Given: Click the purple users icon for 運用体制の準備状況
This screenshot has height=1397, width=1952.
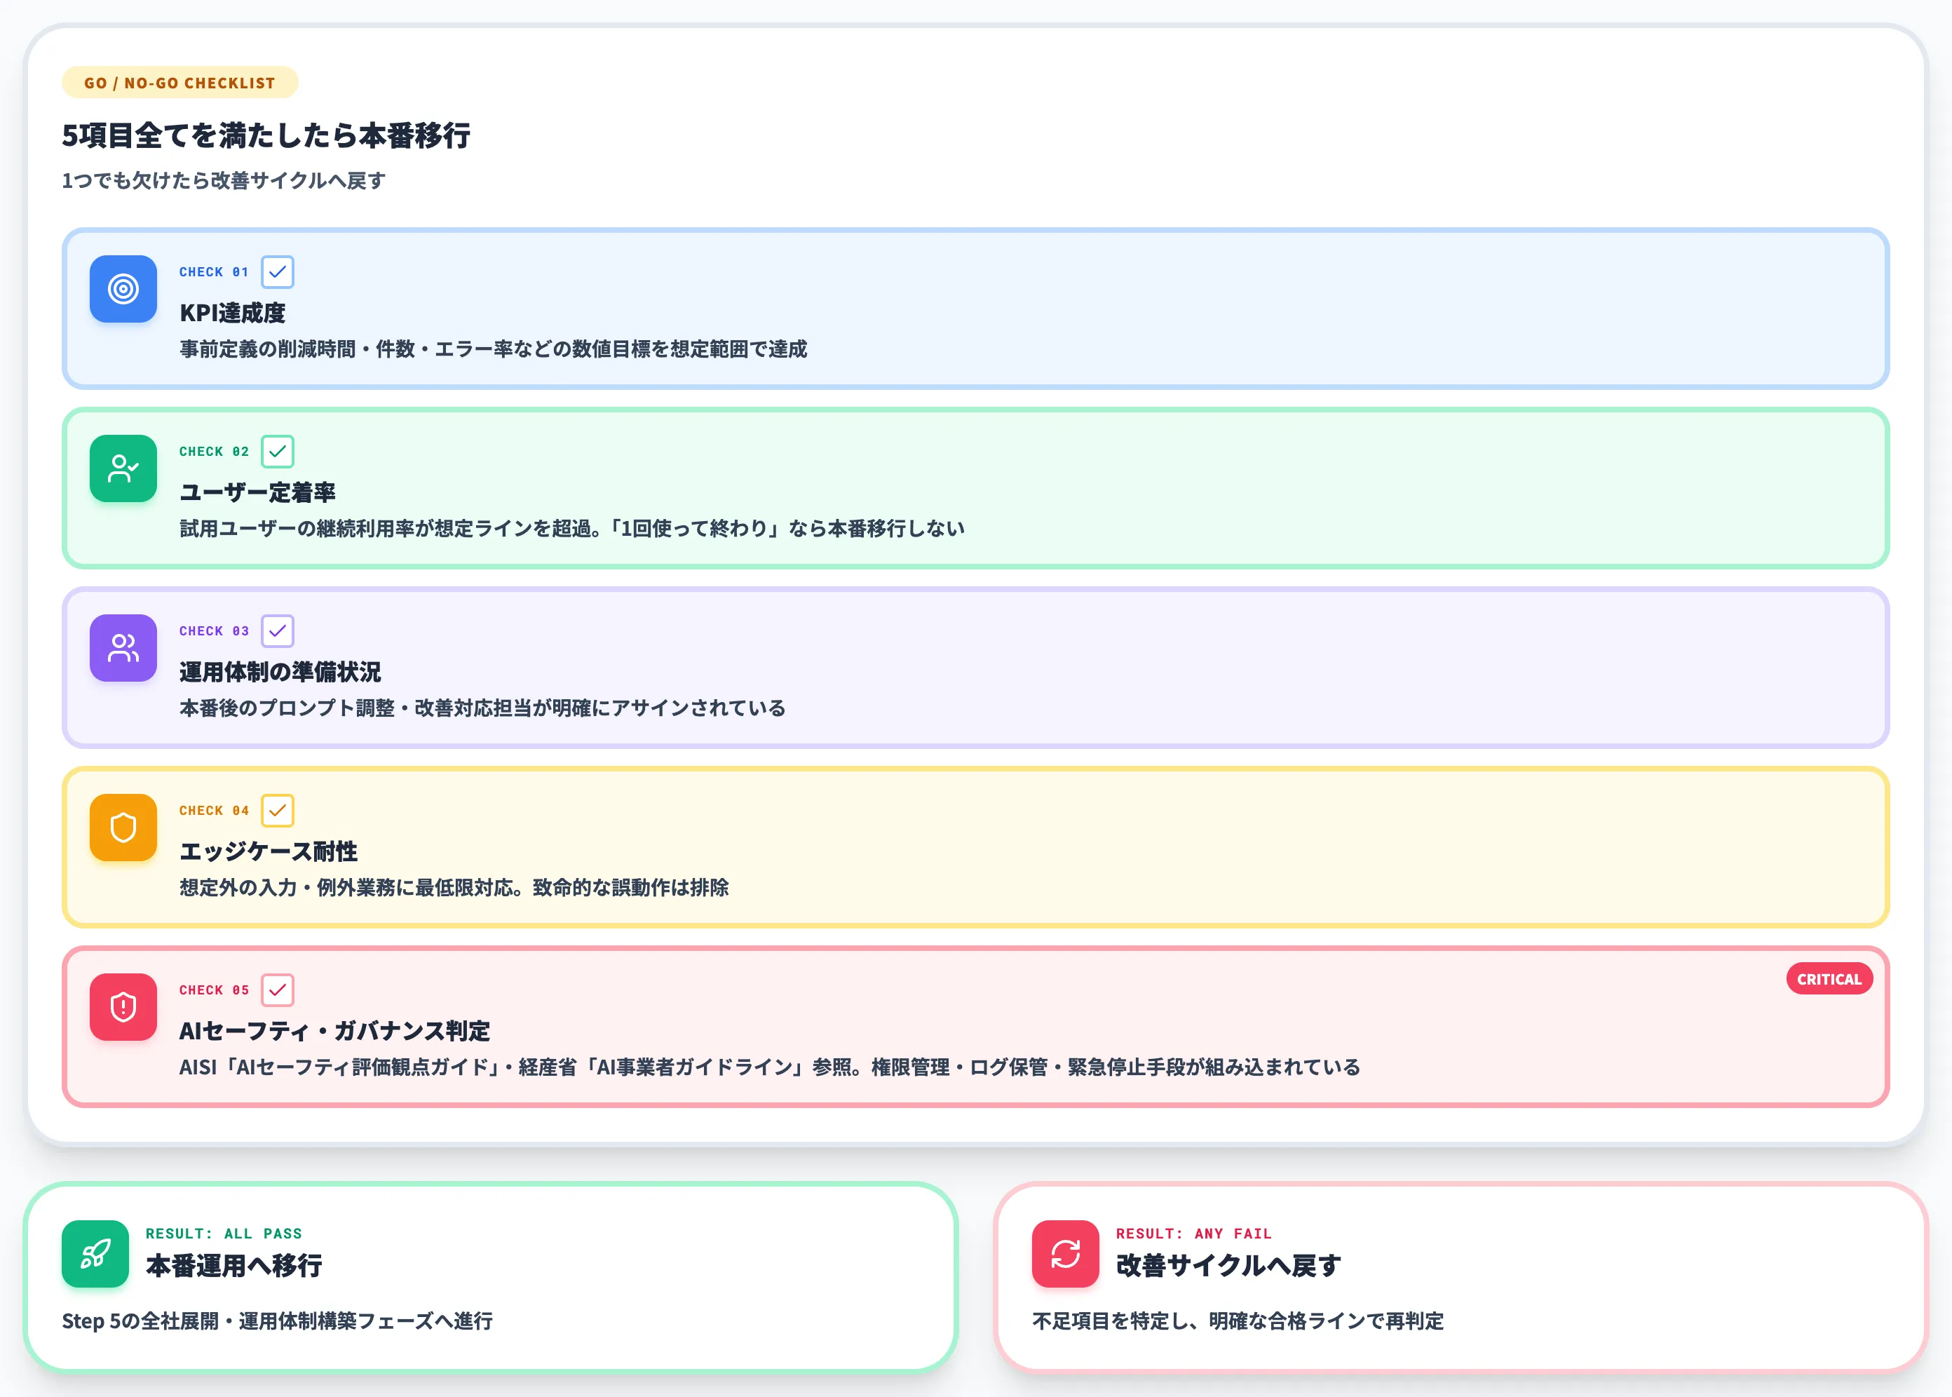Looking at the screenshot, I should pos(123,648).
